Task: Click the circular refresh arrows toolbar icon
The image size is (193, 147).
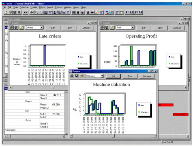Action: pyautogui.click(x=68, y=13)
